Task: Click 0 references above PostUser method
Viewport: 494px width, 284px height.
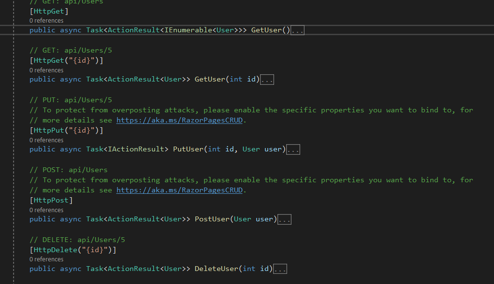Action: click(x=46, y=210)
